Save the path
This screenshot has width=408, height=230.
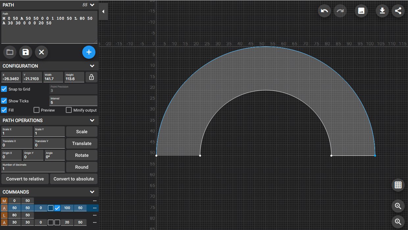(x=25, y=52)
